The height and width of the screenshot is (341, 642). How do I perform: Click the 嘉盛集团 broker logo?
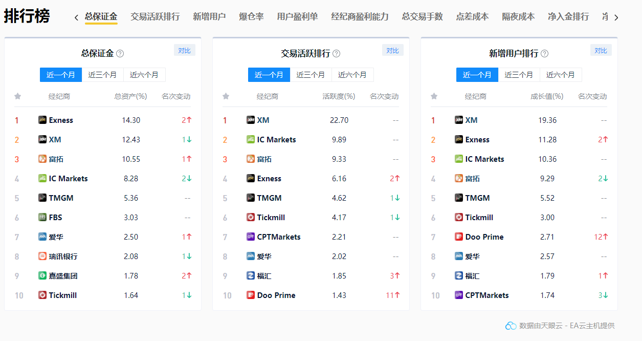click(42, 276)
